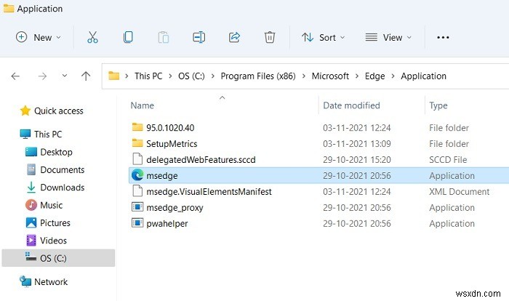The height and width of the screenshot is (301, 509).
Task: Click the Cut scissors icon
Action: point(92,37)
